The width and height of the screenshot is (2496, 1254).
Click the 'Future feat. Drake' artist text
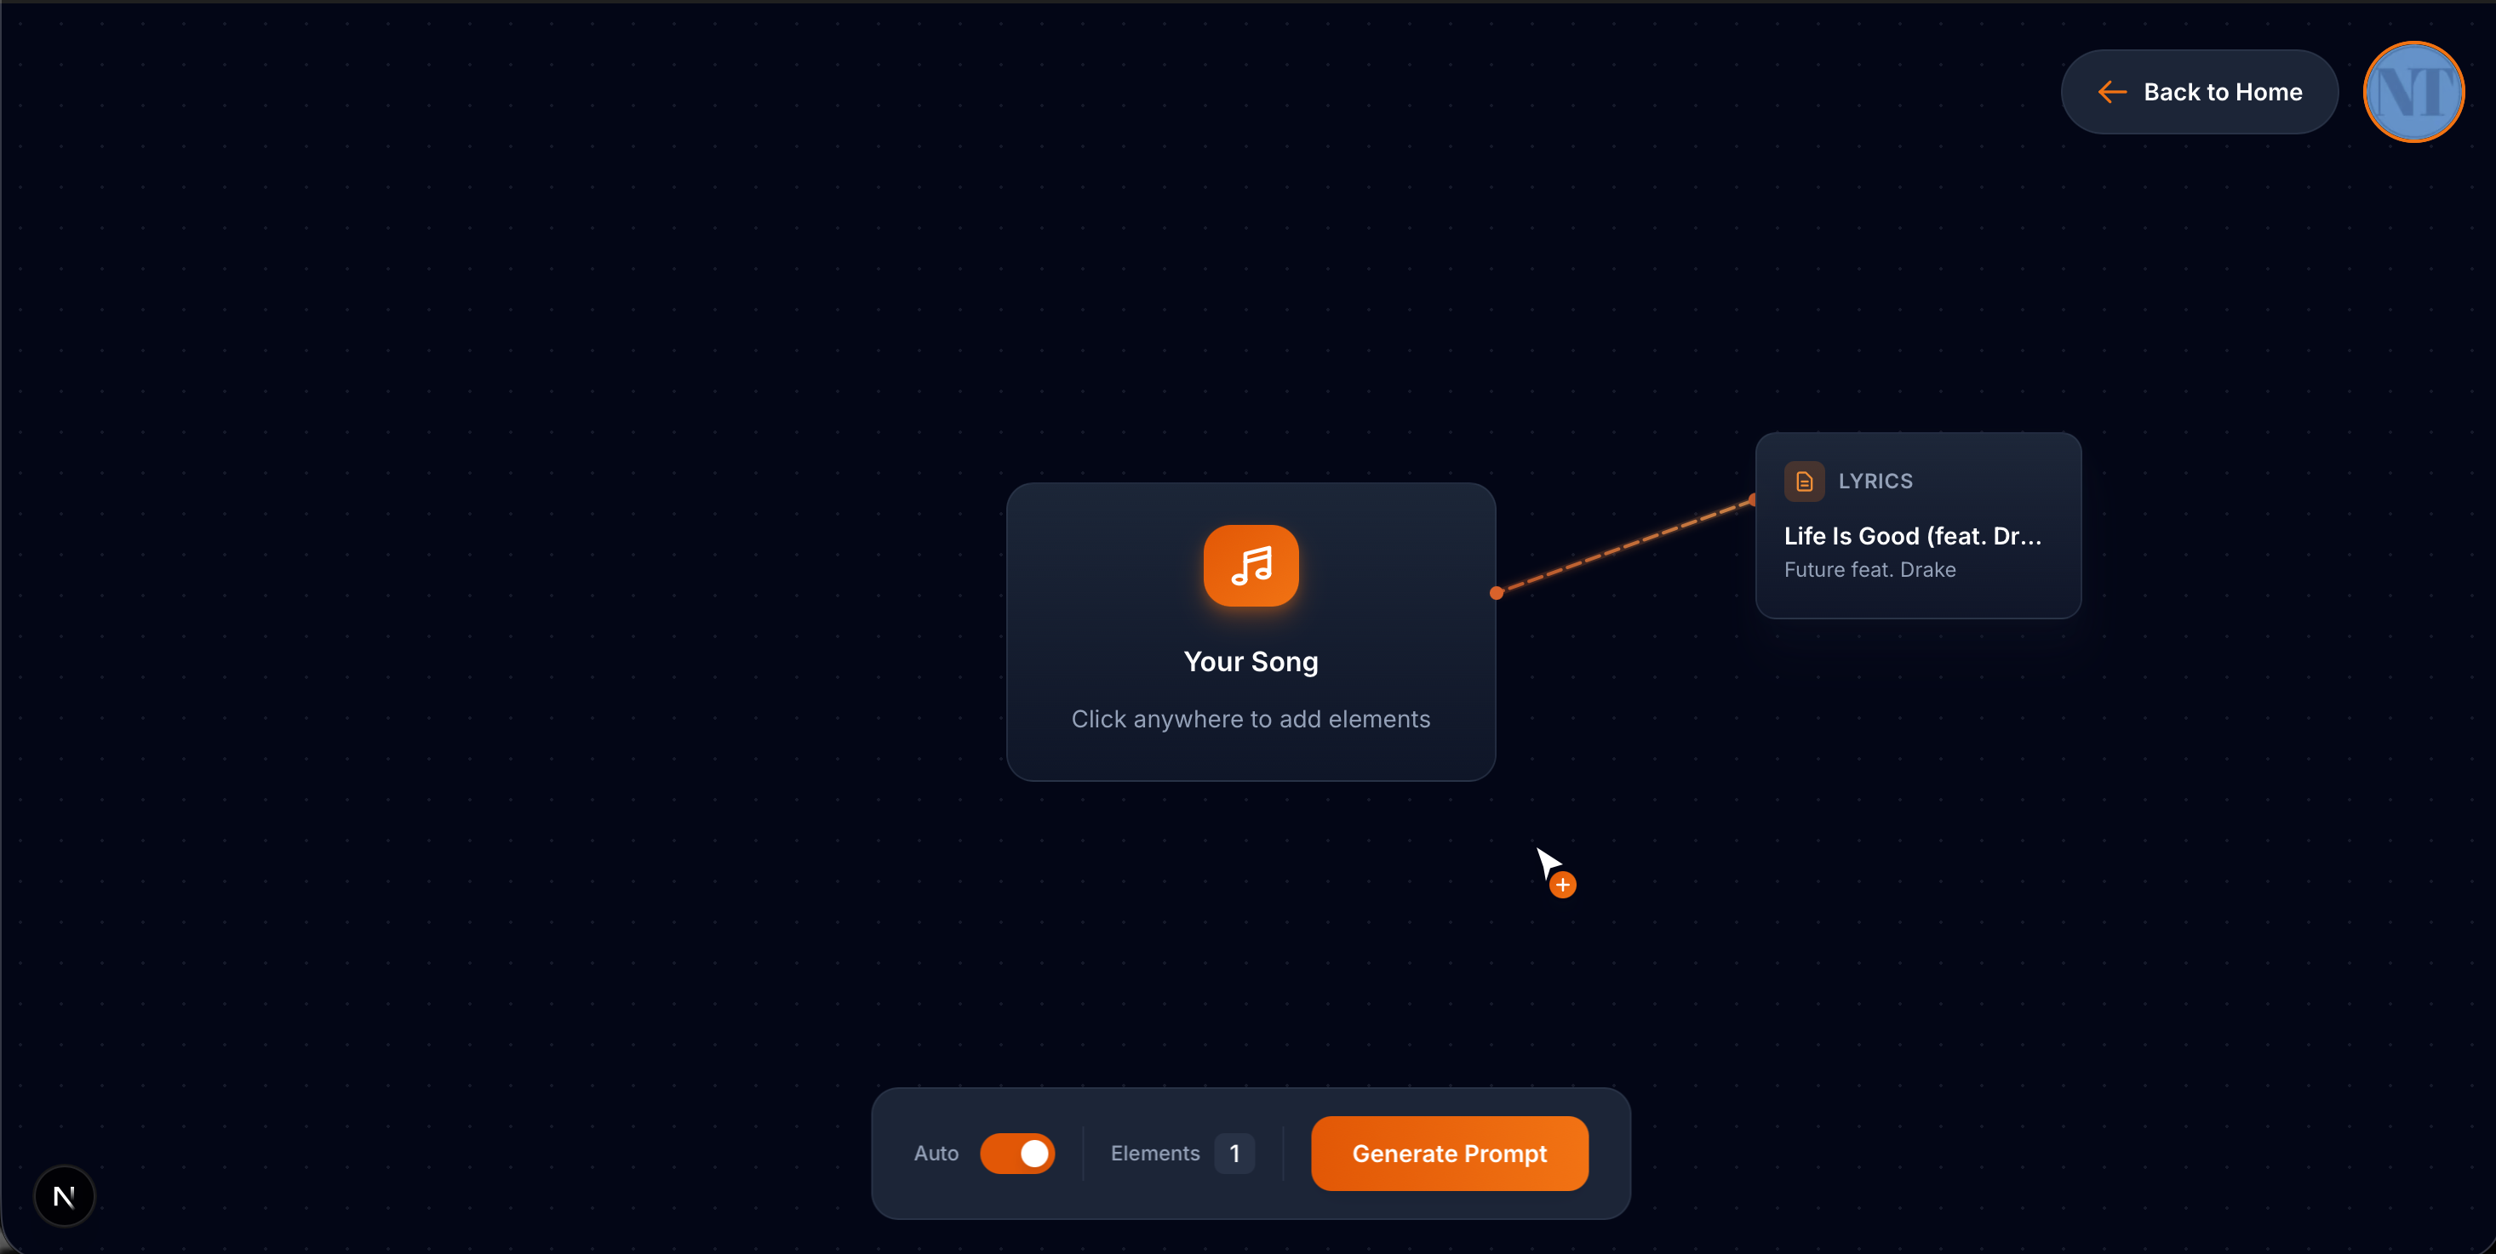[x=1869, y=569]
